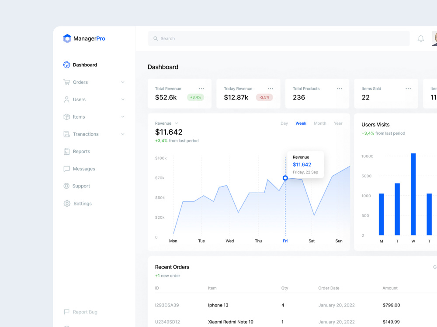Select the Orders cart icon
This screenshot has height=327, width=437.
tap(68, 82)
